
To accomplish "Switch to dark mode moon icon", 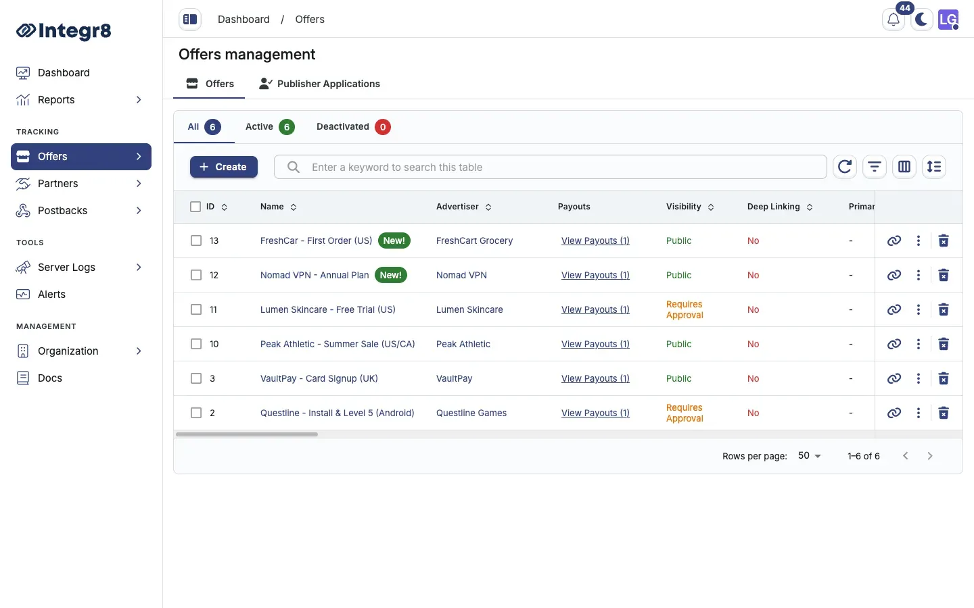I will coord(921,20).
